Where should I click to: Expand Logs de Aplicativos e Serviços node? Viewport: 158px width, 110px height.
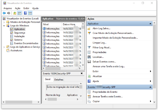tap(4, 47)
